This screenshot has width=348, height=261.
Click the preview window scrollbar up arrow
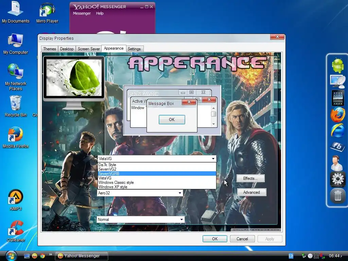pos(213,108)
